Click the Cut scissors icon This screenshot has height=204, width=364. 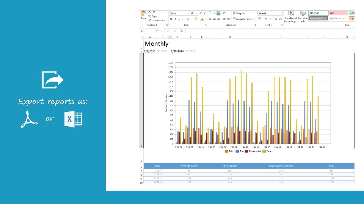coord(149,12)
